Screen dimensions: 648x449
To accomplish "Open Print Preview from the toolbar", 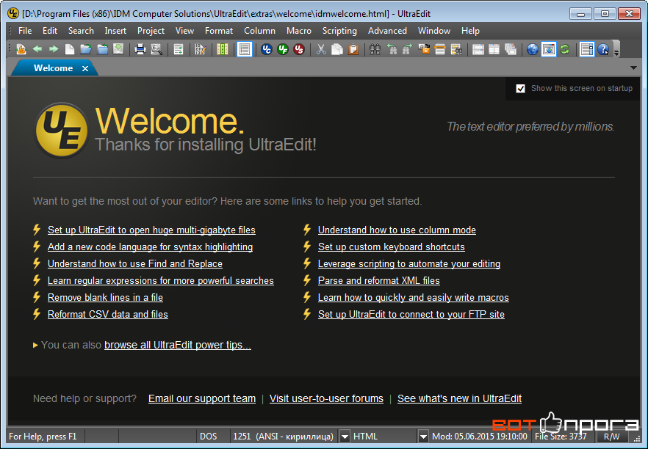I will tap(156, 50).
